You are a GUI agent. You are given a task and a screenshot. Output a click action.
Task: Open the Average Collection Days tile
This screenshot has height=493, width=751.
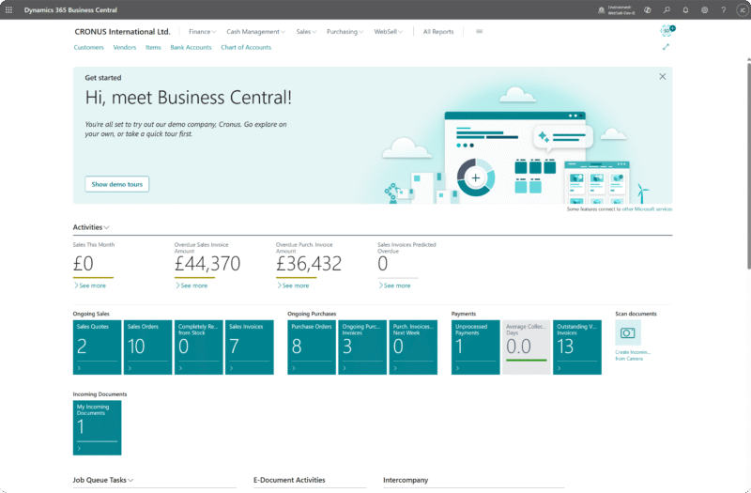pyautogui.click(x=527, y=347)
